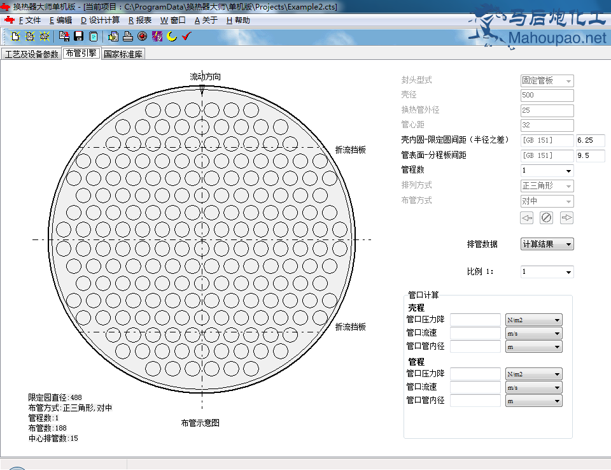The width and height of the screenshot is (611, 470).
Task: Open the 比例 scale dropdown
Action: 568,272
